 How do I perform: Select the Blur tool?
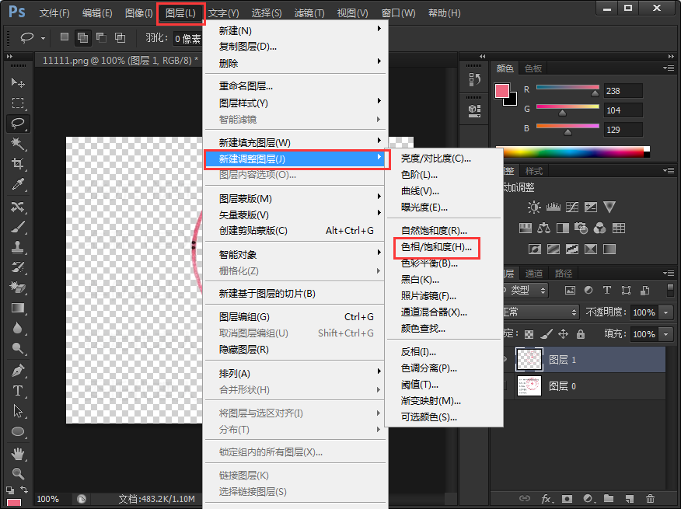(18, 329)
